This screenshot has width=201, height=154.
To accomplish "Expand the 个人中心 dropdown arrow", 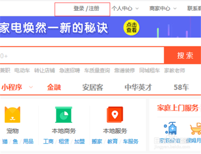I will (x=137, y=8).
